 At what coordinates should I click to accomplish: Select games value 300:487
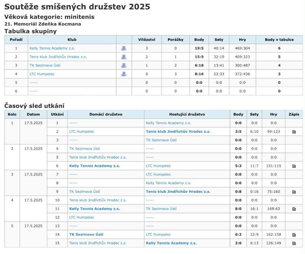click(x=242, y=65)
